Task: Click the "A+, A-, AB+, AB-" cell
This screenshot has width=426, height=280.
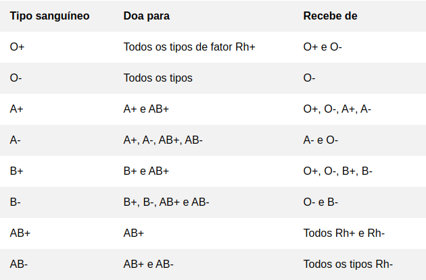Action: (163, 140)
